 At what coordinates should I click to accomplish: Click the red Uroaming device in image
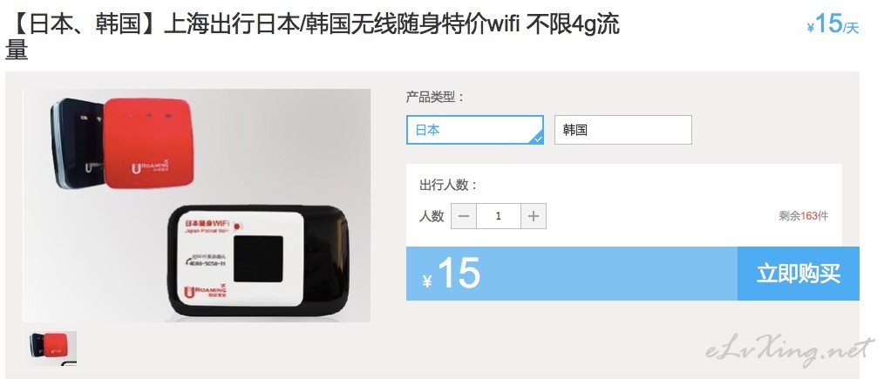149,143
